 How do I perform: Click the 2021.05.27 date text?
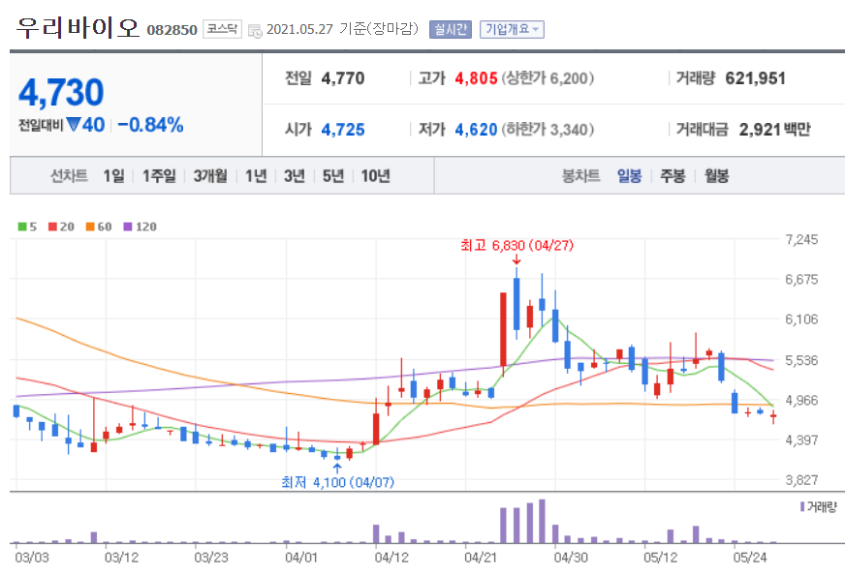[299, 29]
